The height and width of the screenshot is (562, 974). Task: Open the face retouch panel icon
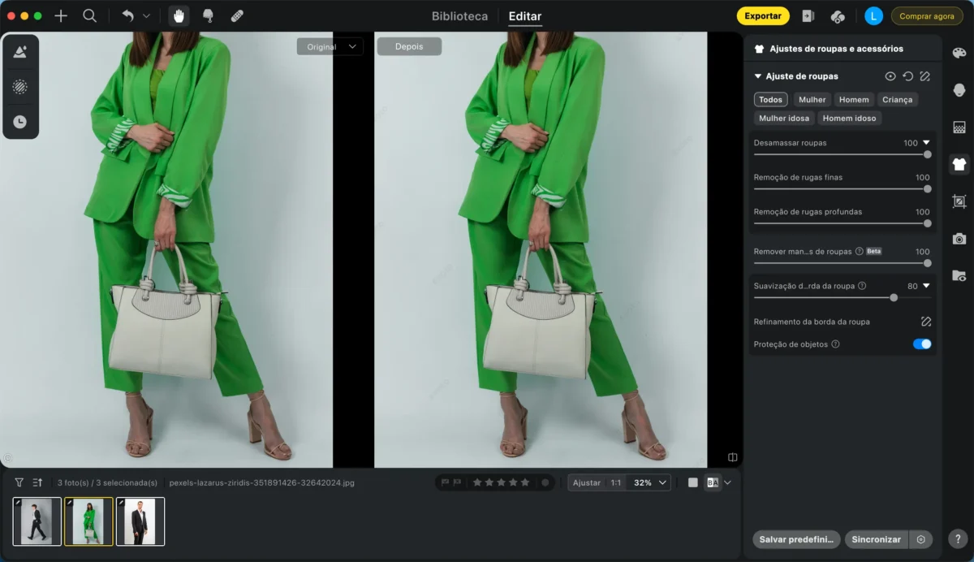click(x=959, y=90)
